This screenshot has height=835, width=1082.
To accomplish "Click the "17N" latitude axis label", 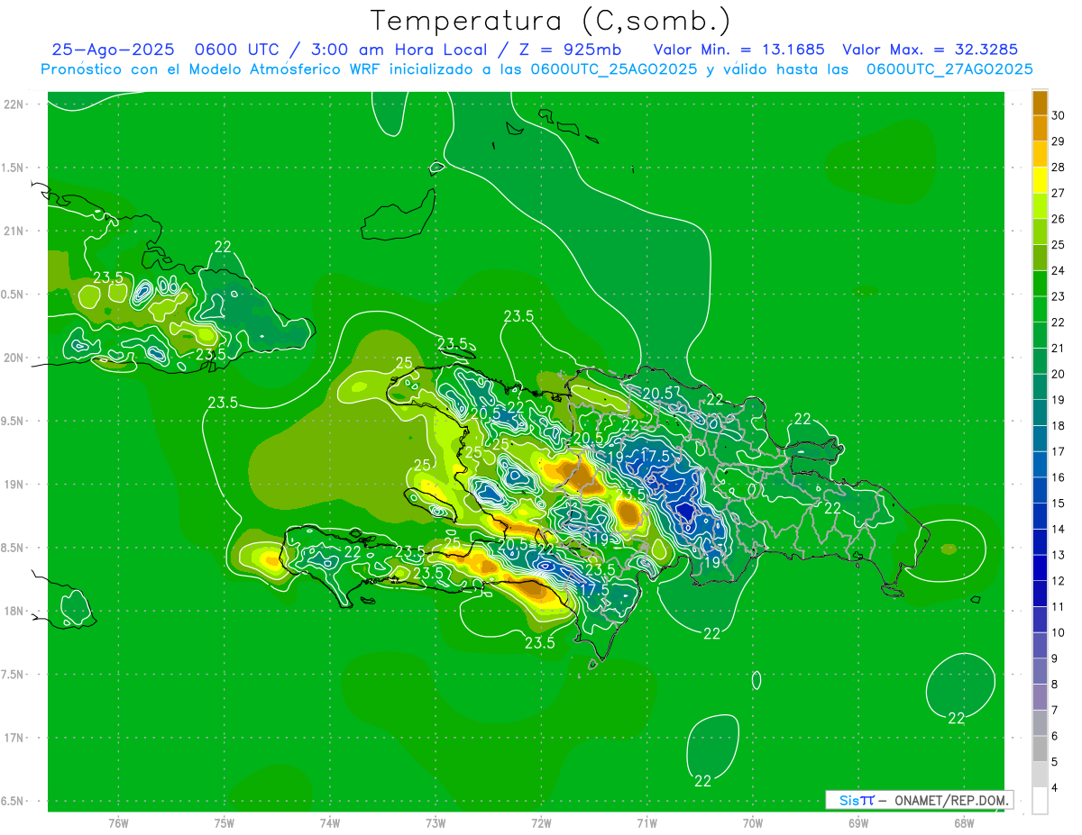I will tap(14, 738).
